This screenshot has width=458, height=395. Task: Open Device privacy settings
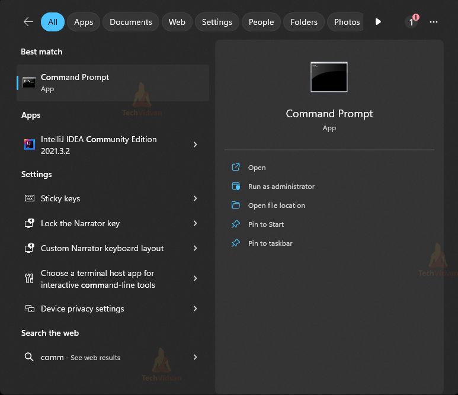click(x=113, y=309)
